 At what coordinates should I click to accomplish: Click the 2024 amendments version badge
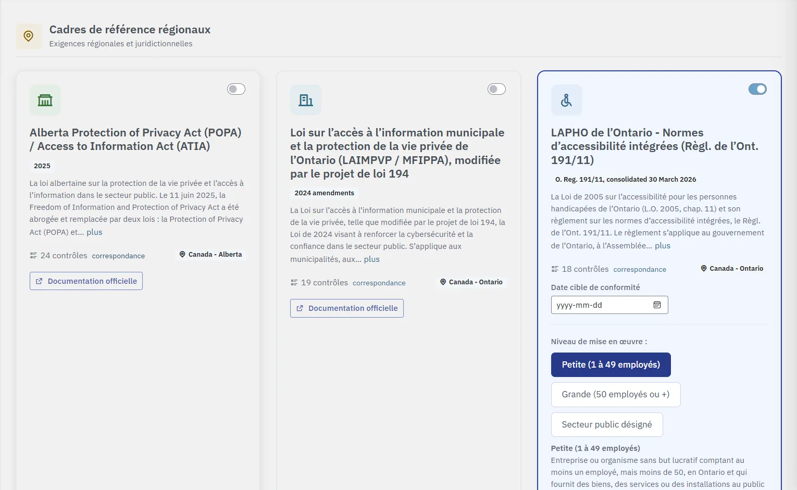pyautogui.click(x=325, y=193)
